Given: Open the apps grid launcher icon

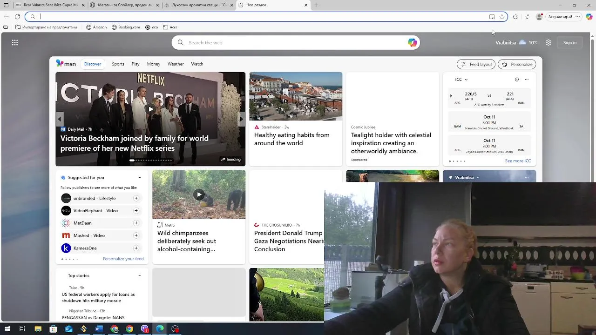Looking at the screenshot, I should (15, 42).
